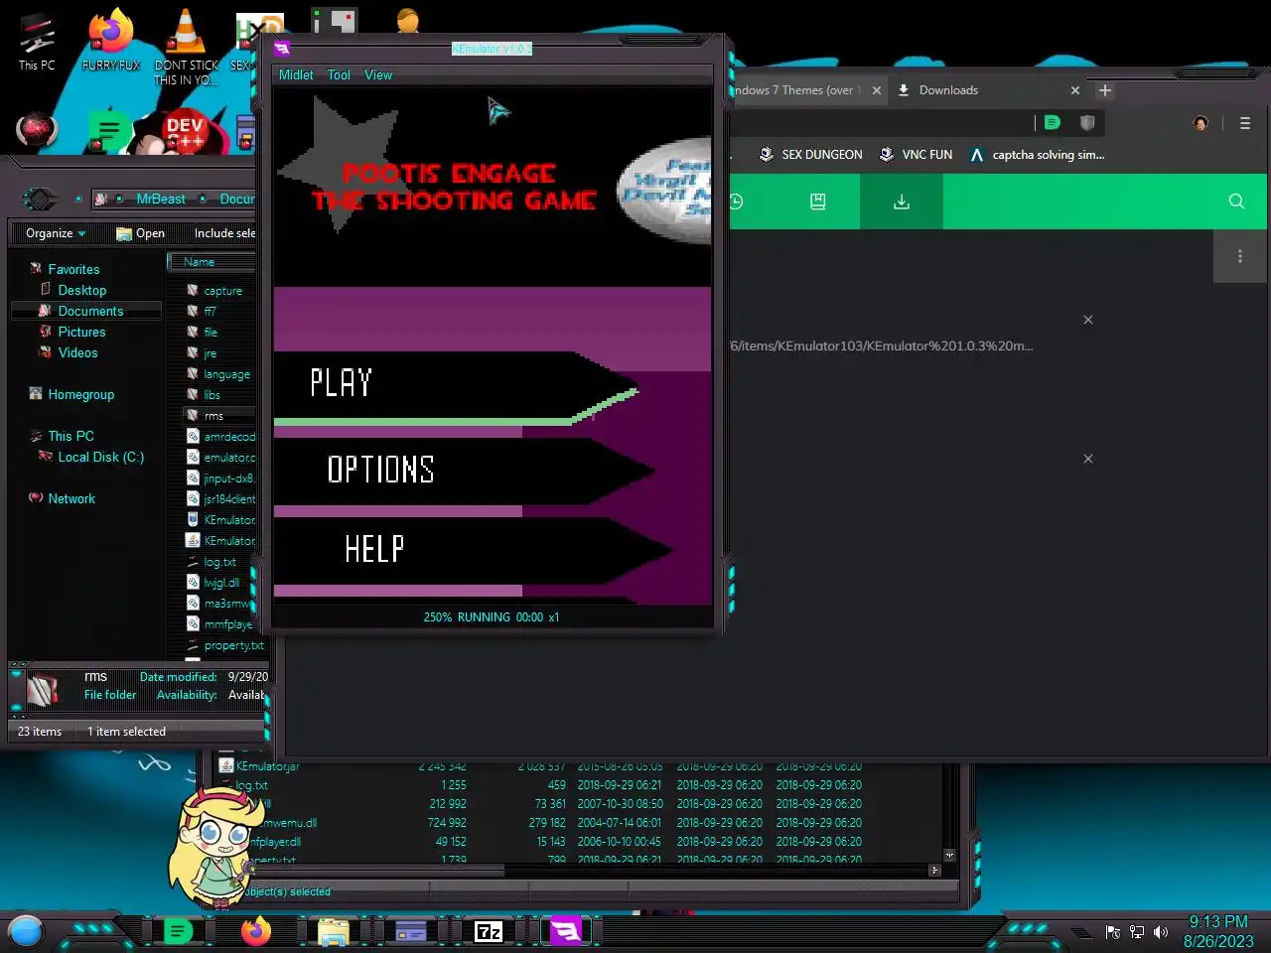Open the Tool menu in KEmulator
Viewport: 1271px width, 953px height.
click(x=339, y=74)
